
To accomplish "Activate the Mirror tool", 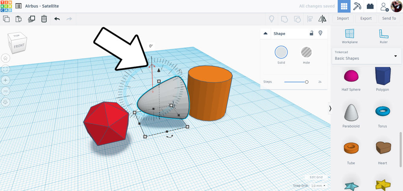I will tap(322, 19).
